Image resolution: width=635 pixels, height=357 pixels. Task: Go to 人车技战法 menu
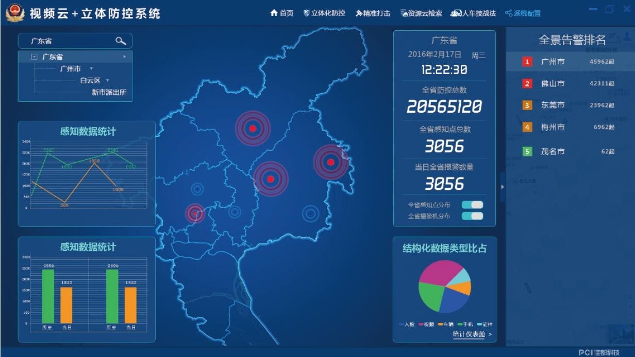473,13
